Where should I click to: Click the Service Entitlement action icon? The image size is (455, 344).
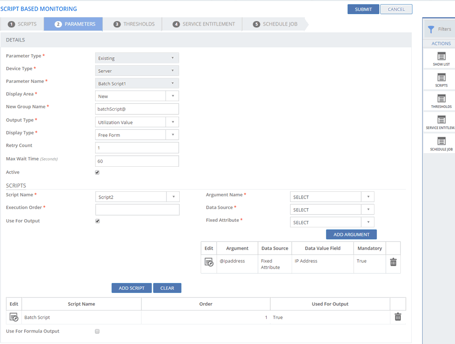pos(441,120)
